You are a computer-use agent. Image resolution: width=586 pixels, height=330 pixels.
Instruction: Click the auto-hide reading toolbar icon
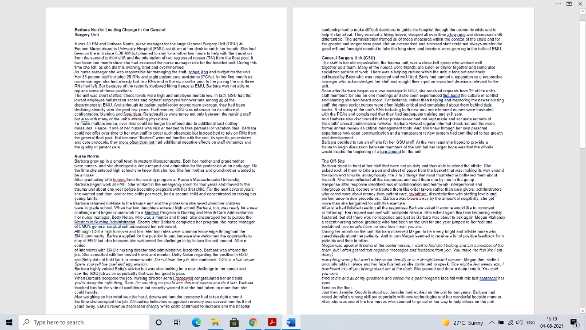coord(569,4)
